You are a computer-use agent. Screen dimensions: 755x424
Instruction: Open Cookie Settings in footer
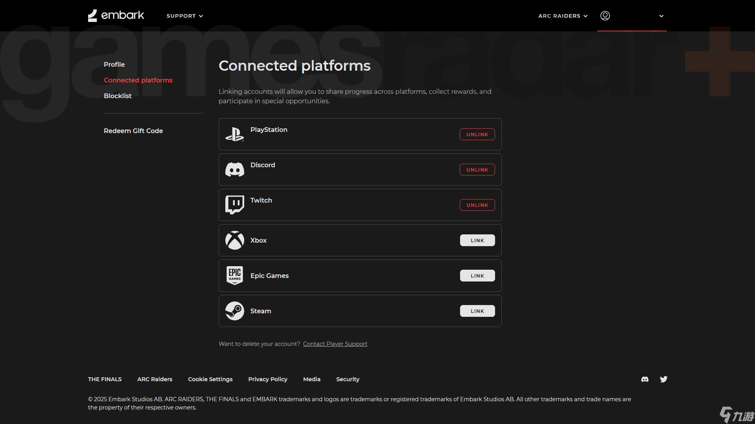[210, 379]
